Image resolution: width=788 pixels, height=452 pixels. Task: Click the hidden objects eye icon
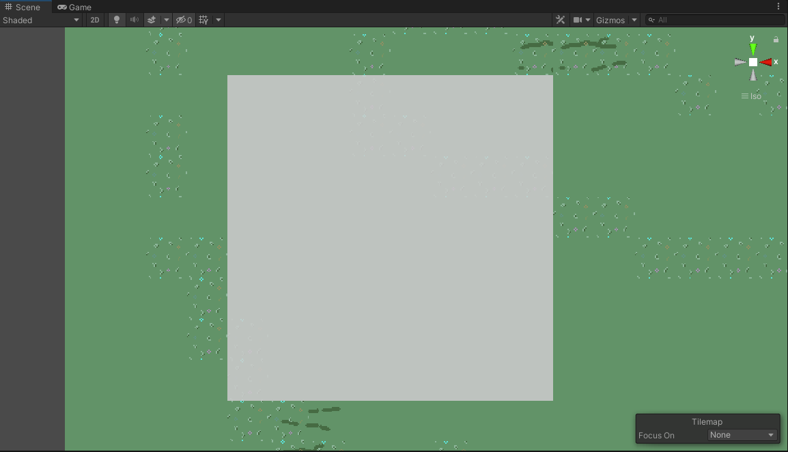point(183,20)
